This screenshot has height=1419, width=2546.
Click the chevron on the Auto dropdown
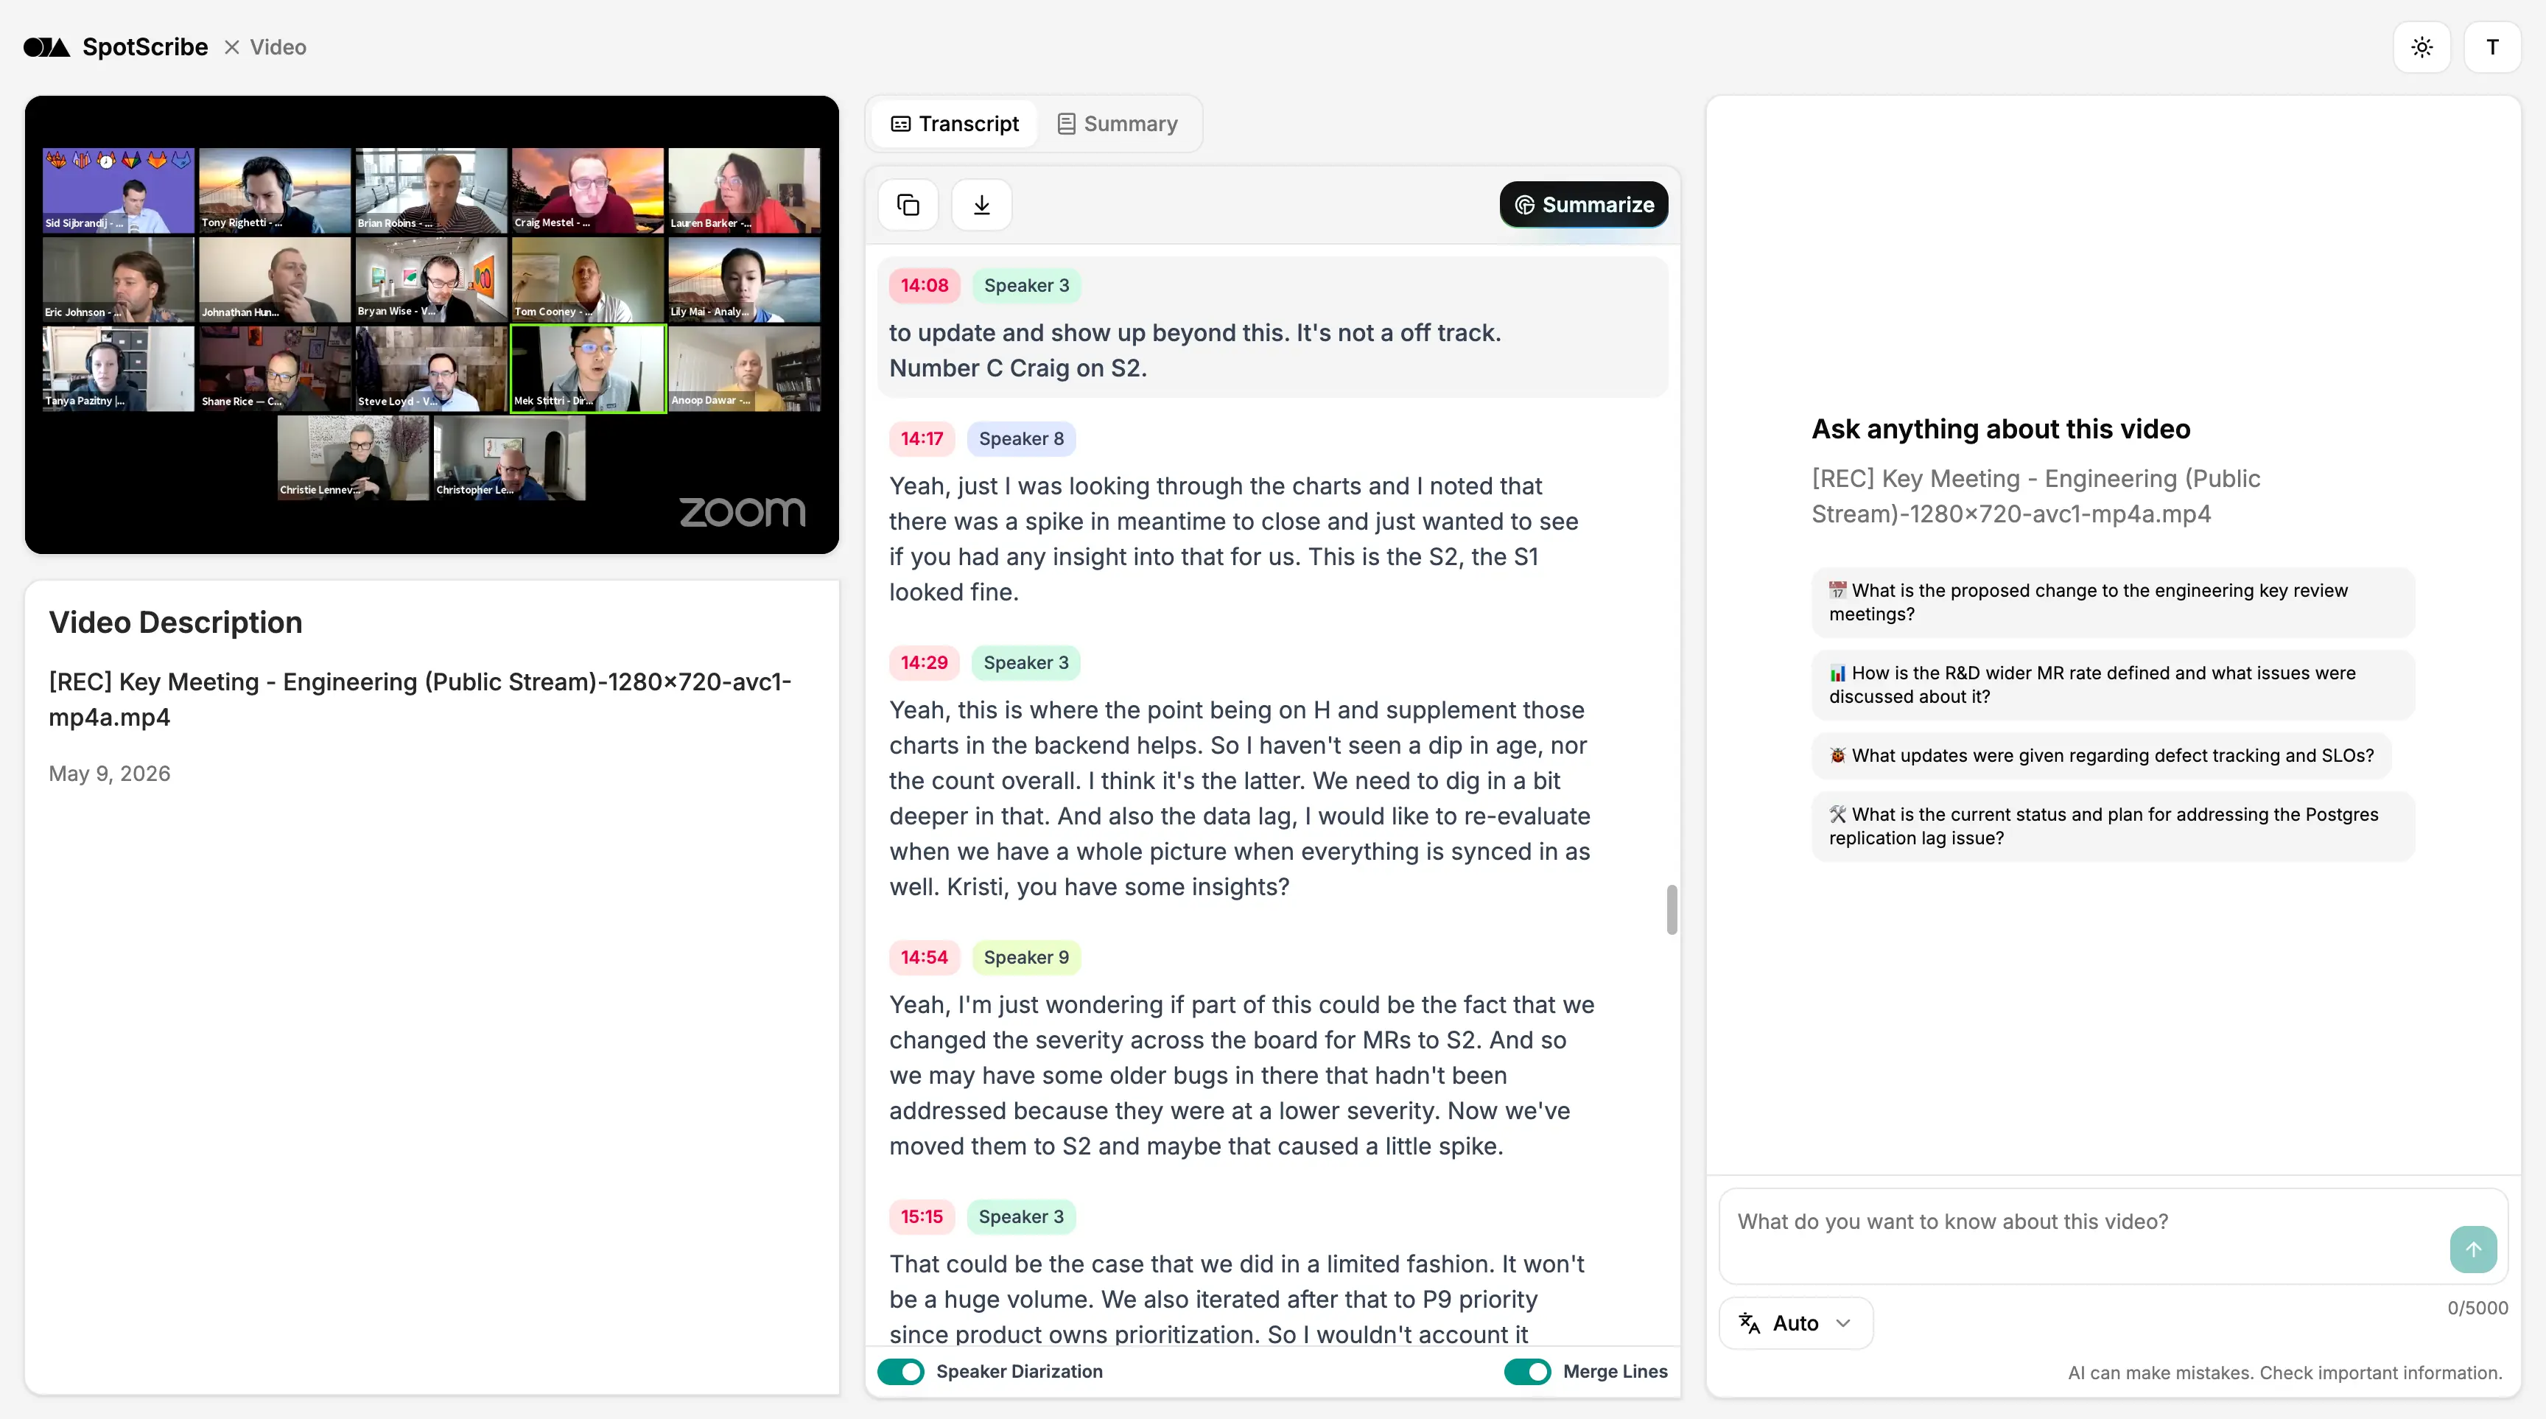[x=1842, y=1323]
